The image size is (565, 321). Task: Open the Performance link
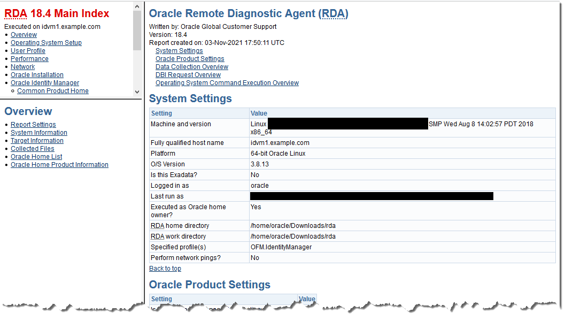coord(29,59)
